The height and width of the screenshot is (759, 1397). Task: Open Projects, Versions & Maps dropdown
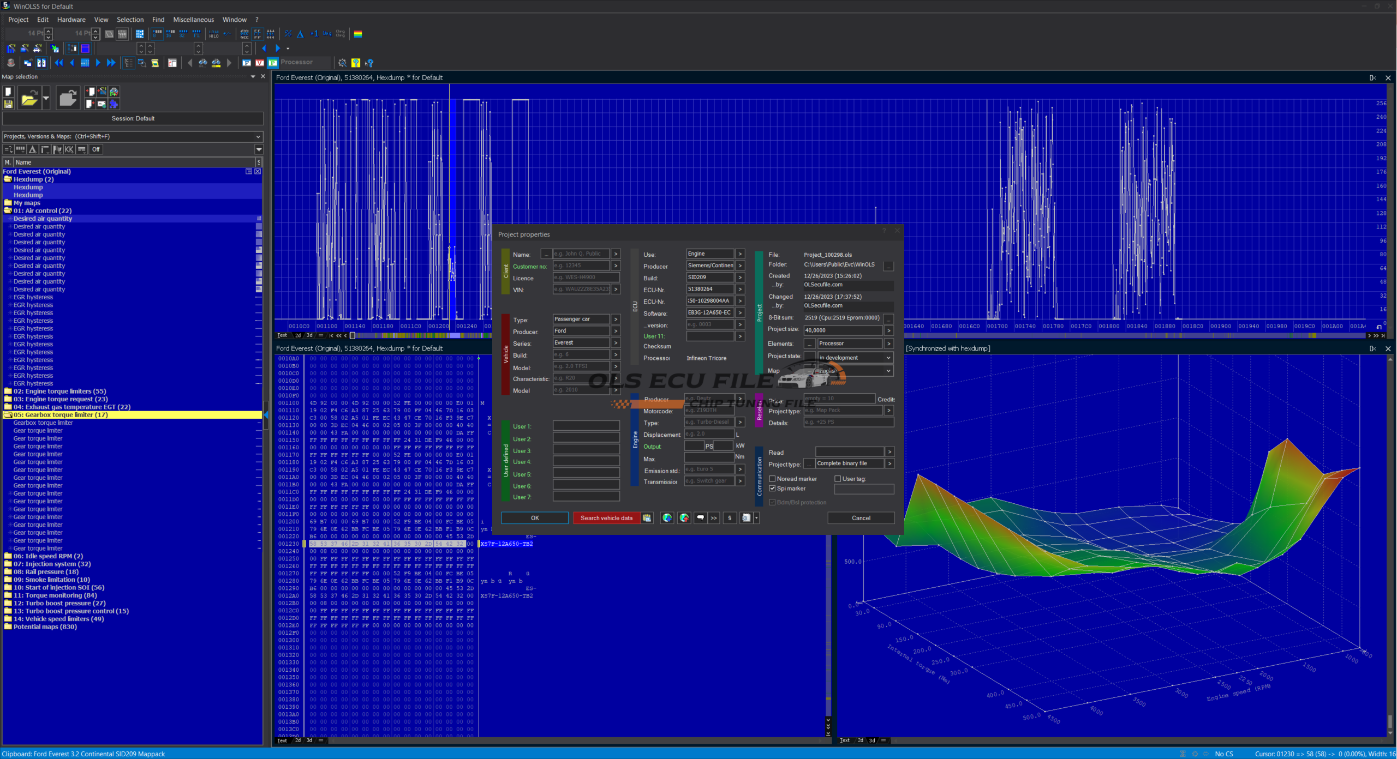(x=258, y=136)
